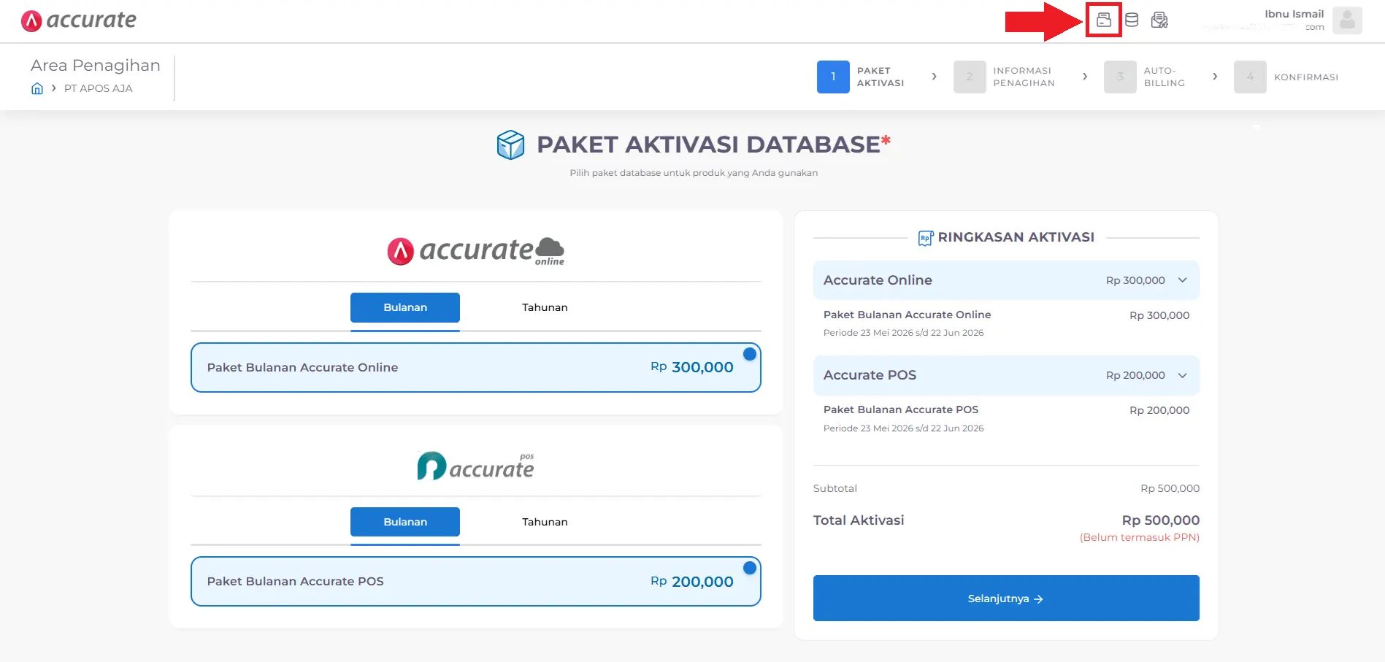This screenshot has width=1385, height=662.
Task: Go to home via breadcrumb house icon
Action: [37, 88]
